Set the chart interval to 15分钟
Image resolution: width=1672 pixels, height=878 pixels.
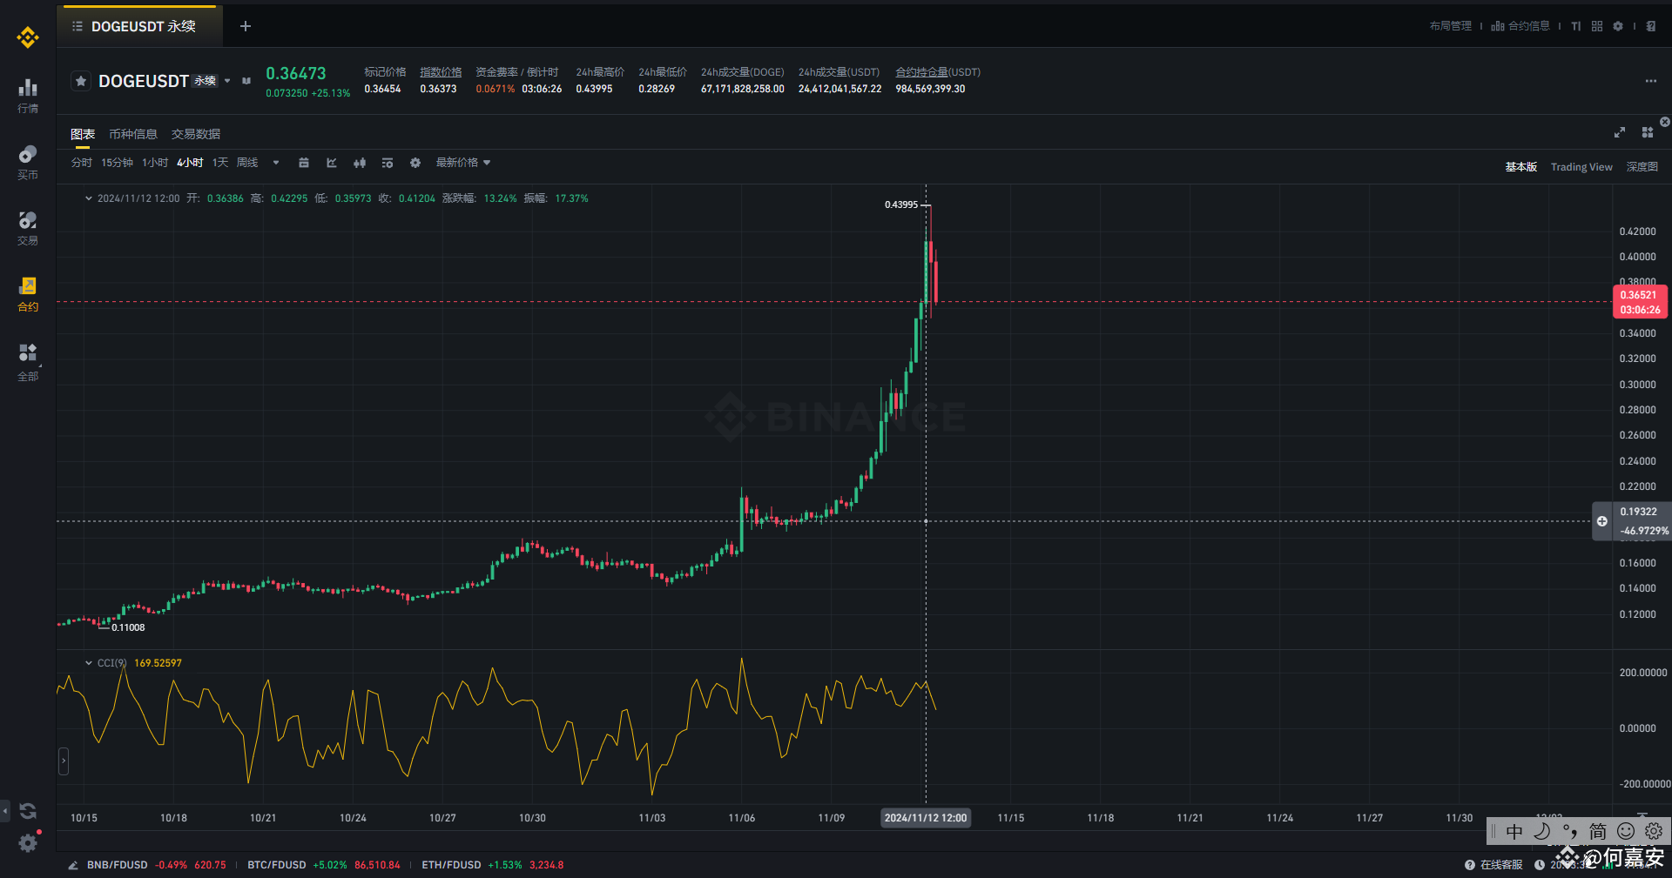pyautogui.click(x=117, y=163)
